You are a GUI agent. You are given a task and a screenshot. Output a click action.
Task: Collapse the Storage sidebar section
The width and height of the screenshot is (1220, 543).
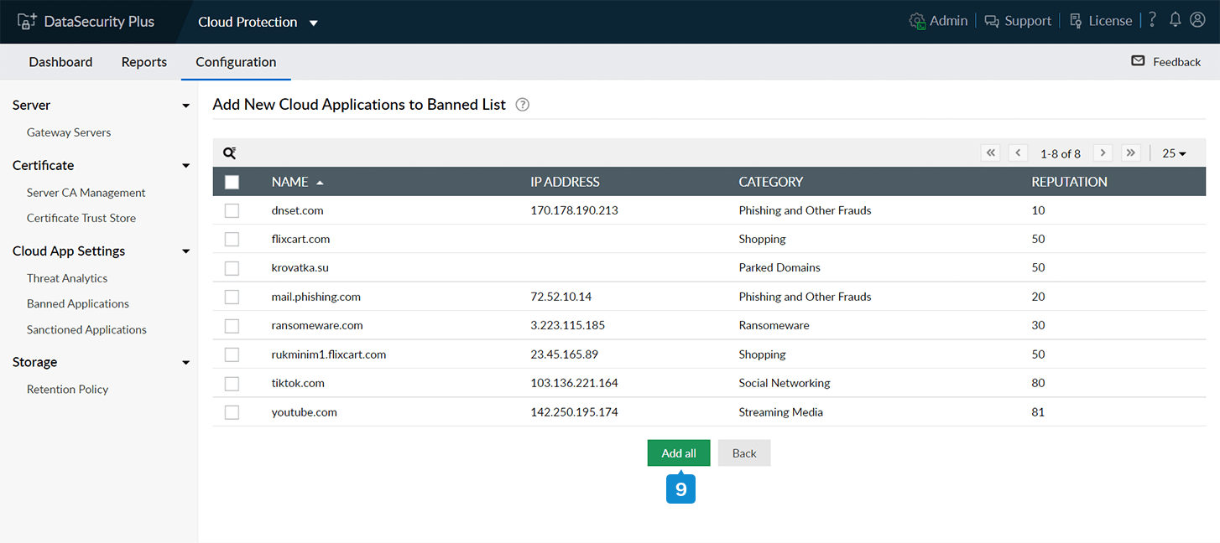click(185, 363)
